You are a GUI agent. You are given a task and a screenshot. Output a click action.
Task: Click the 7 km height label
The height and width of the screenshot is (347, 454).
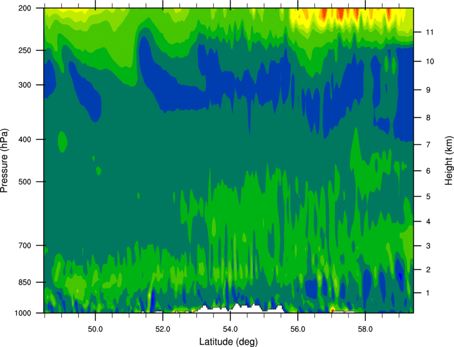428,145
